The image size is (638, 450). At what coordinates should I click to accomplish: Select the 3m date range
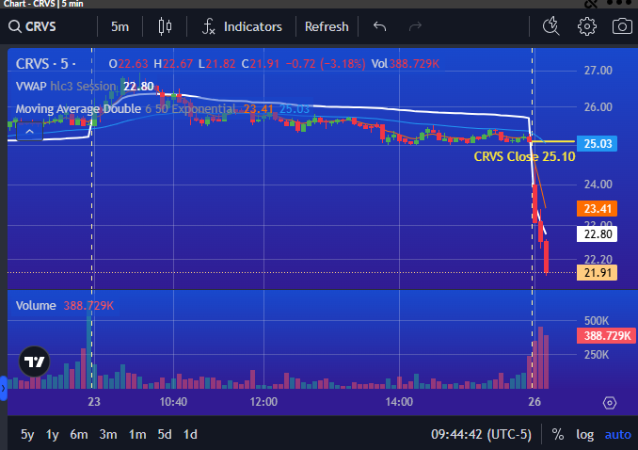coord(108,435)
